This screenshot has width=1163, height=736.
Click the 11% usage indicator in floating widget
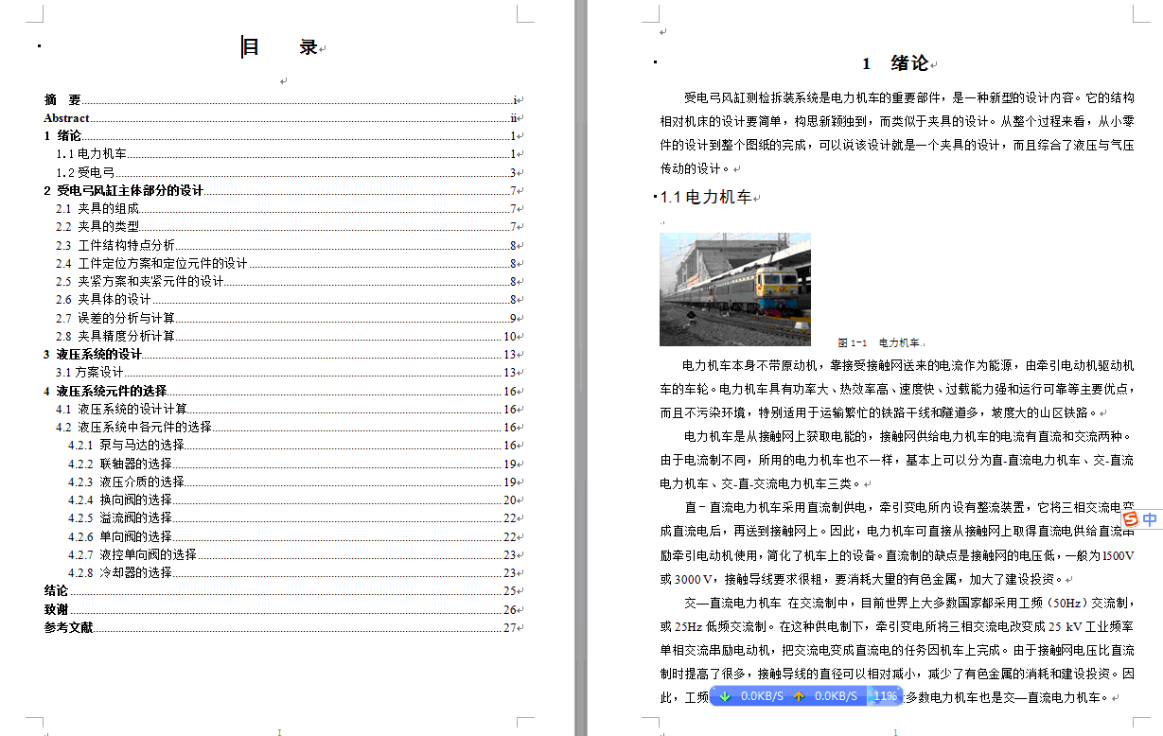coord(885,696)
